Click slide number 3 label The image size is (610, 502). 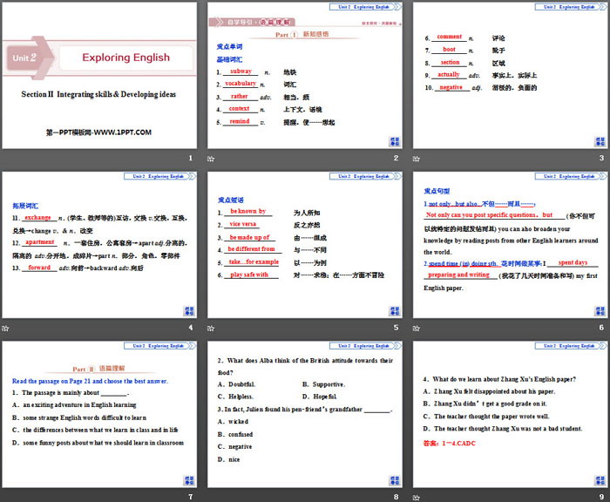601,158
